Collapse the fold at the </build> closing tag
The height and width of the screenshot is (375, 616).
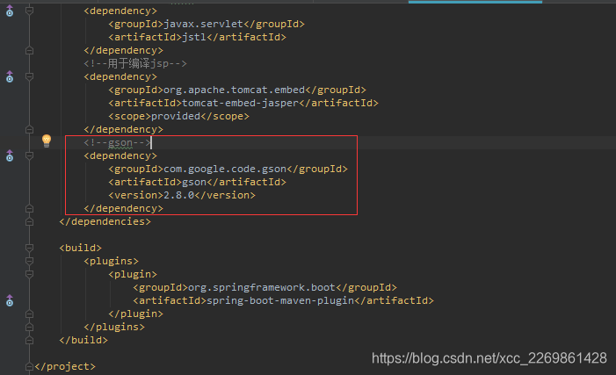pyautogui.click(x=29, y=340)
